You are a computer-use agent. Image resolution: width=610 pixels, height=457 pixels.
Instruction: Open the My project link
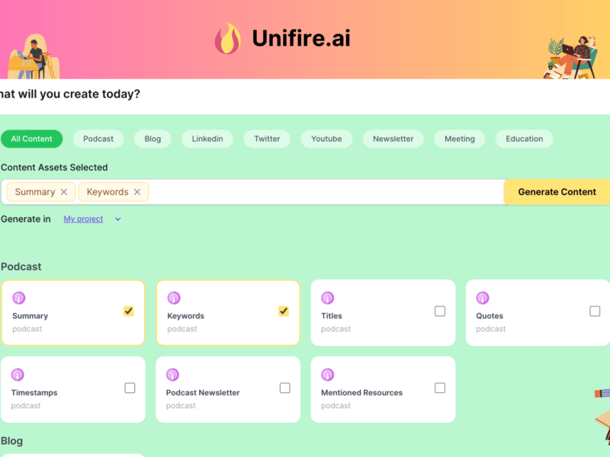(83, 219)
